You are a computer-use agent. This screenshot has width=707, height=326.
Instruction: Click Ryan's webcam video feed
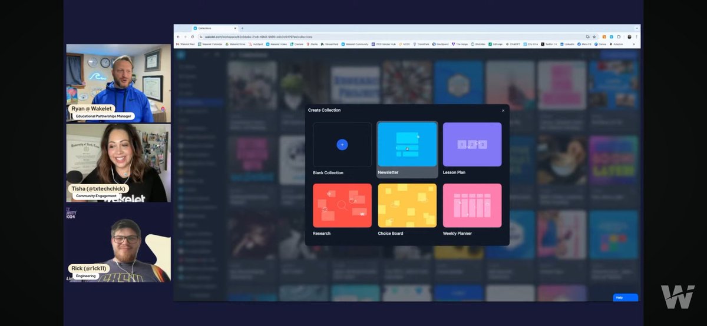point(118,83)
